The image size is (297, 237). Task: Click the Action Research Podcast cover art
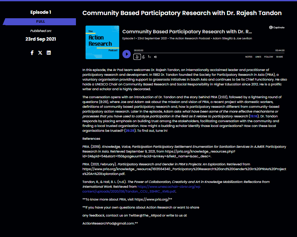coord(102,42)
